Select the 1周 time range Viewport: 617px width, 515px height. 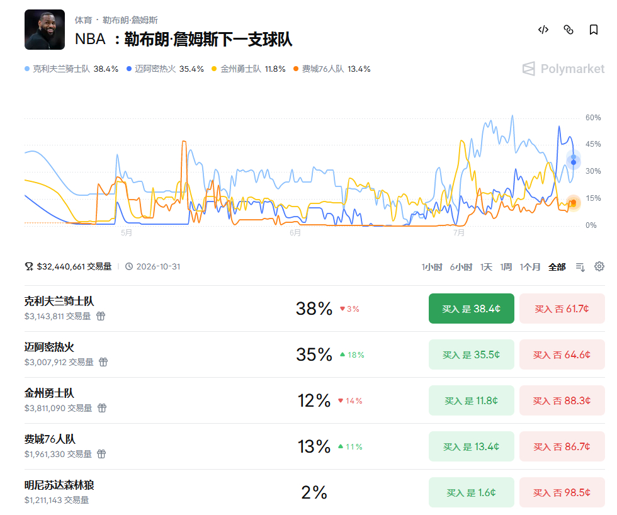coord(506,267)
